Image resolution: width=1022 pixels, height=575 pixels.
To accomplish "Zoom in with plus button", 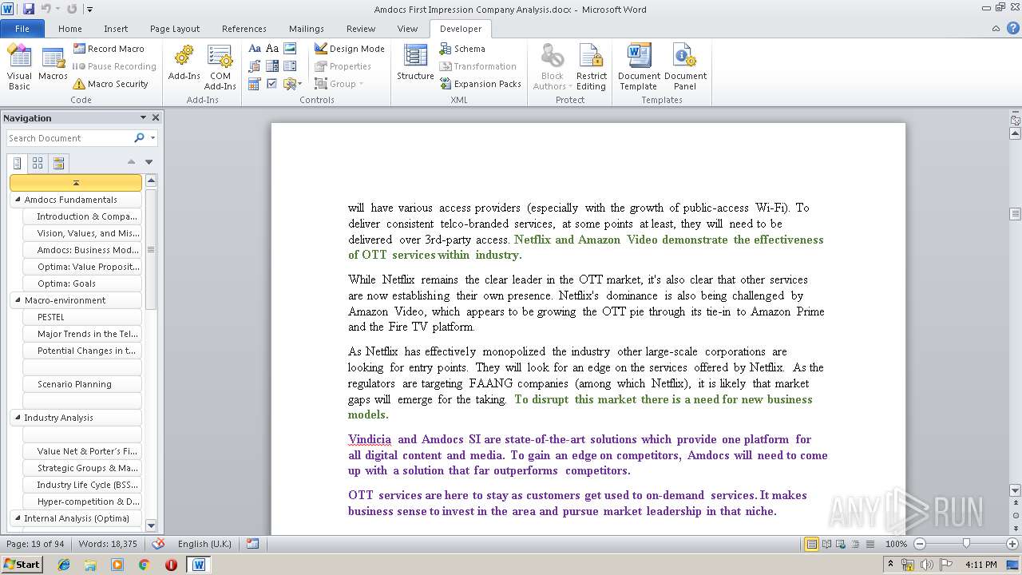I will (1012, 544).
